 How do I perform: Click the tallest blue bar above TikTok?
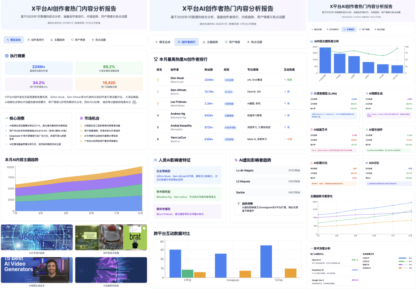pyautogui.click(x=266, y=261)
